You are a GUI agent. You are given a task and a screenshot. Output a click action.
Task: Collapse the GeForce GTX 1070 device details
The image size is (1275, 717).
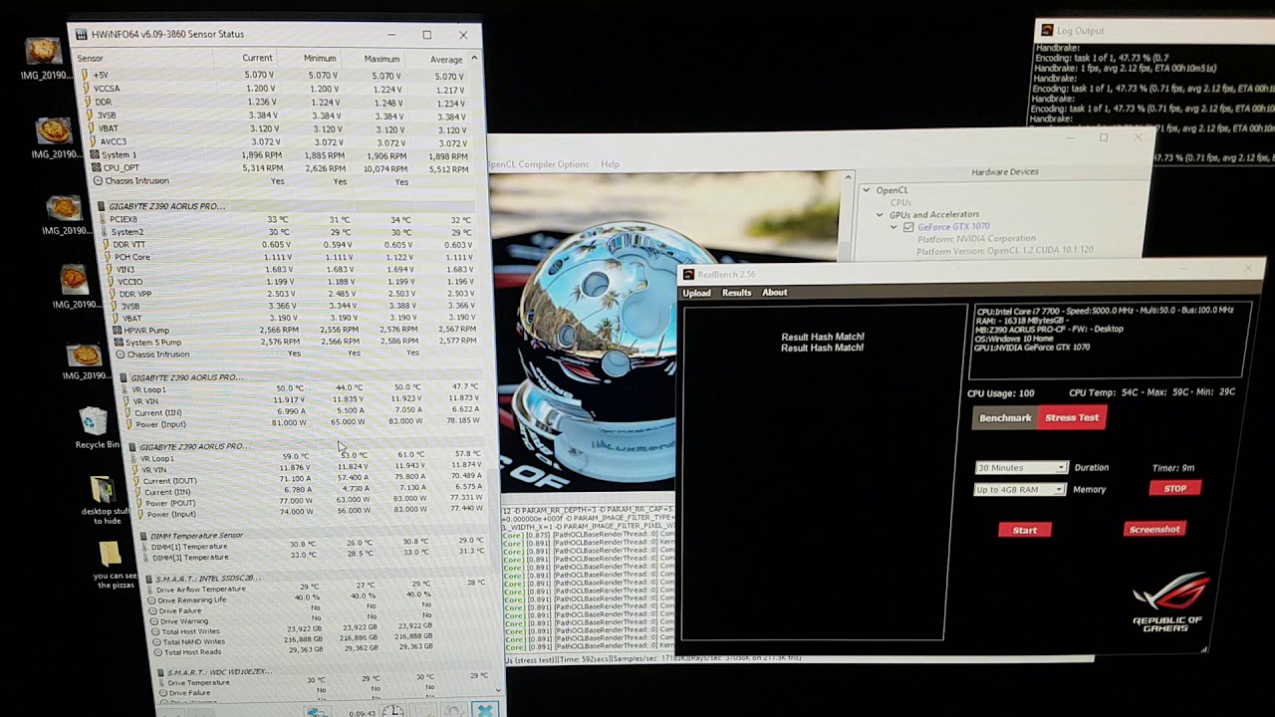pos(893,227)
